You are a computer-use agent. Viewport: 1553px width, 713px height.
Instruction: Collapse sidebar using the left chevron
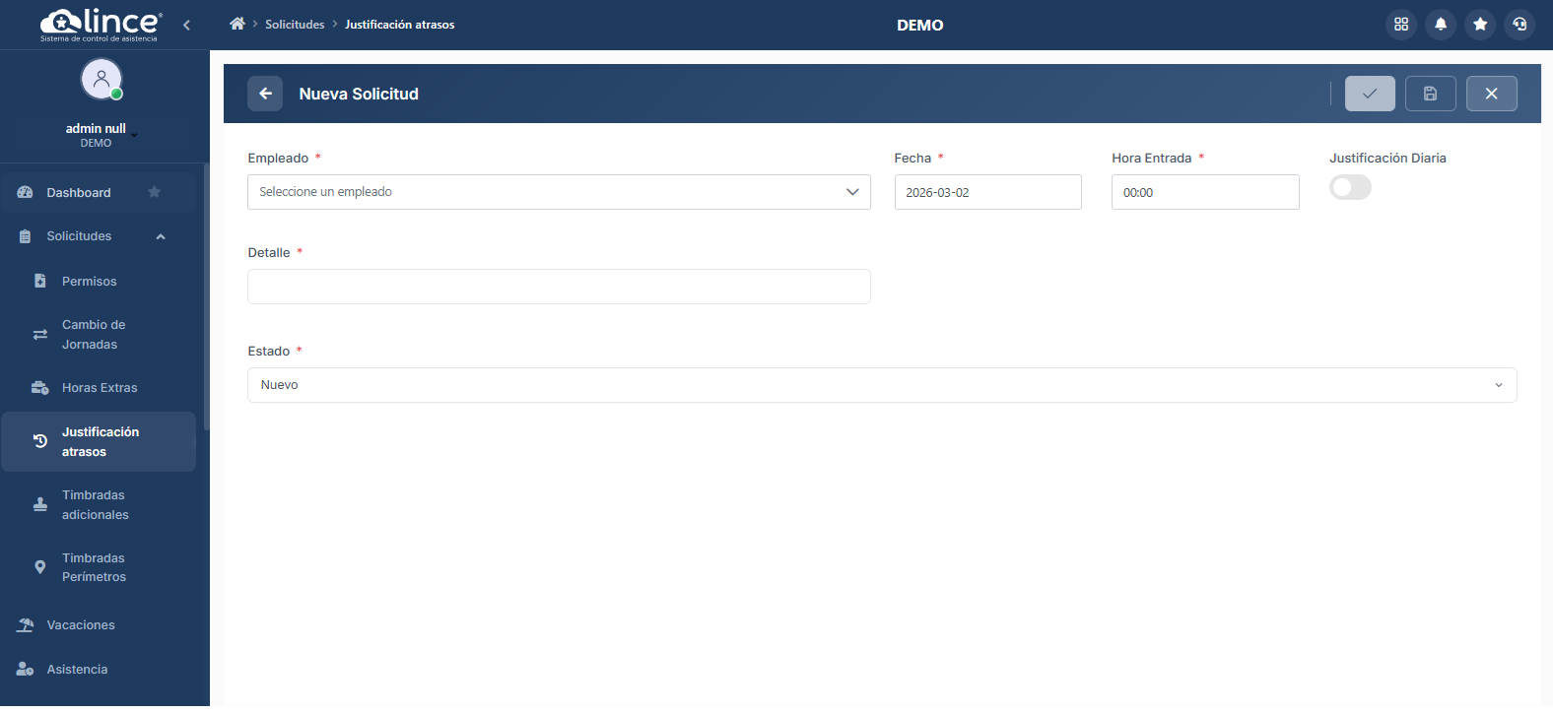coord(187,25)
